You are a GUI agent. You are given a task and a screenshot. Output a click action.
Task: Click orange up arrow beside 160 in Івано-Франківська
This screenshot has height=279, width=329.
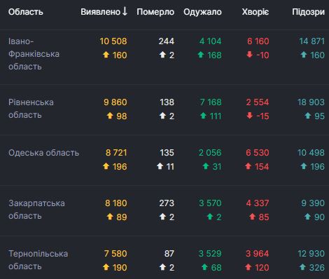coord(106,55)
